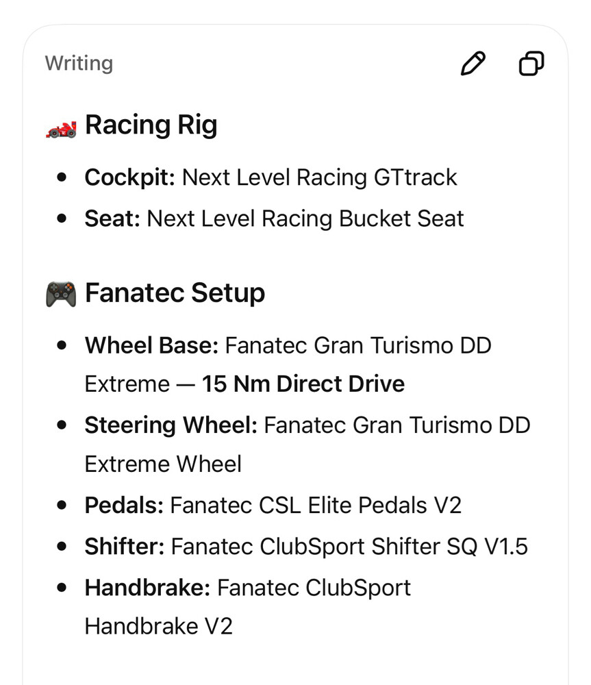This screenshot has width=591, height=685.
Task: Click the Steering Wheel: label
Action: point(171,425)
